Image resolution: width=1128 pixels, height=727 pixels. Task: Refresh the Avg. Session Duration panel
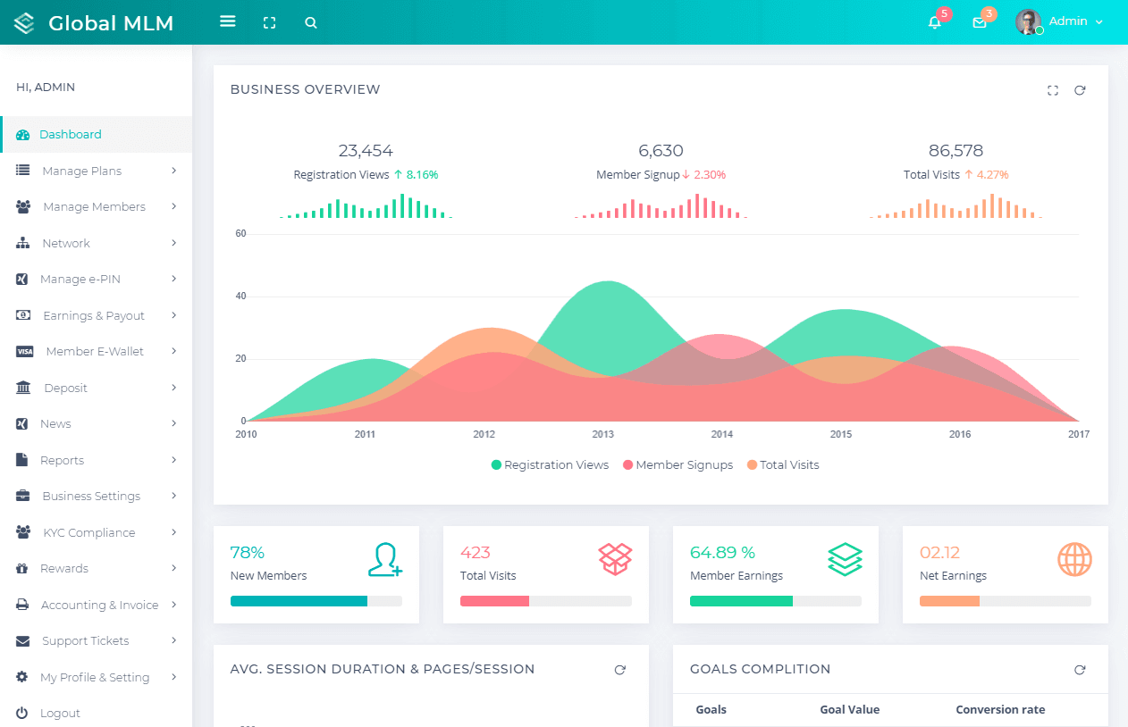(x=619, y=670)
